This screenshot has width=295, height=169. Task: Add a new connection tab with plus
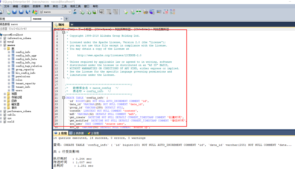tap(66, 19)
